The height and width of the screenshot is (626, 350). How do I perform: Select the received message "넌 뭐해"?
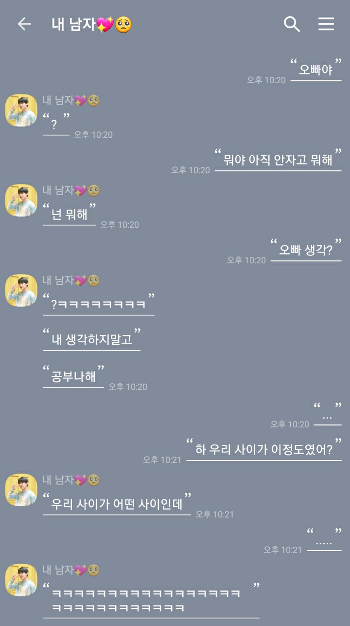pyautogui.click(x=70, y=214)
